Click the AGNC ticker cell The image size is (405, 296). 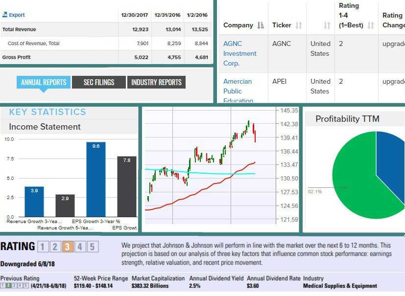(282, 44)
